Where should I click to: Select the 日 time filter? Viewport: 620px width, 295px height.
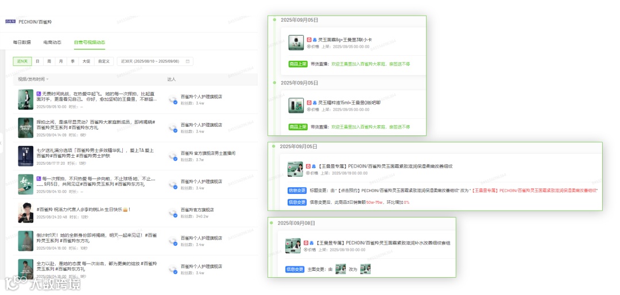[37, 61]
